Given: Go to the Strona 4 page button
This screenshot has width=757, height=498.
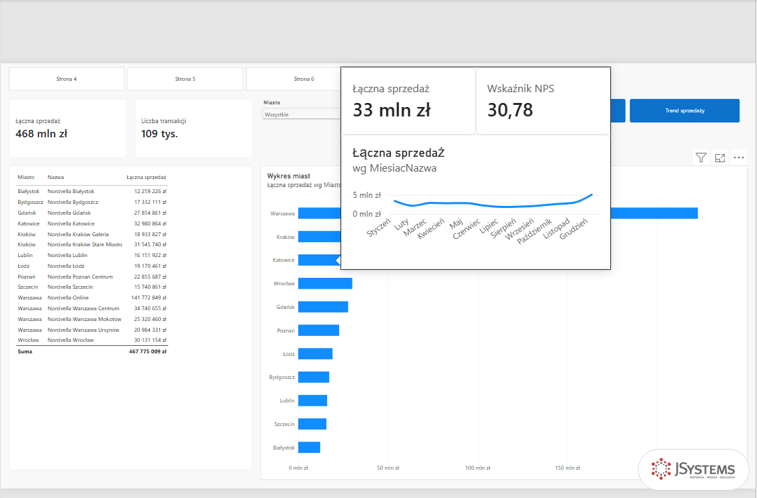Looking at the screenshot, I should click(x=67, y=79).
